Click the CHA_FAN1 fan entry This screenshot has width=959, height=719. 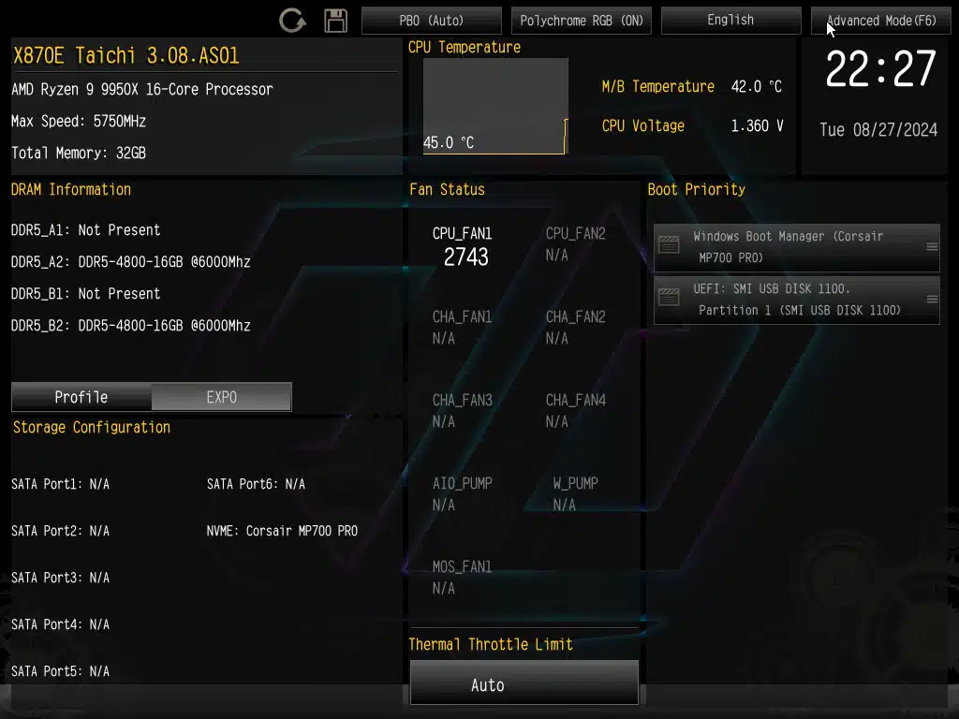coord(462,327)
